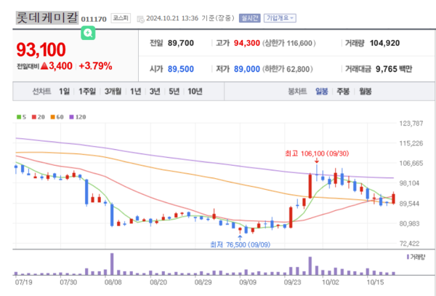436x296 pixels.
Task: Click the red up-arrow price change indicator
Action: point(44,66)
